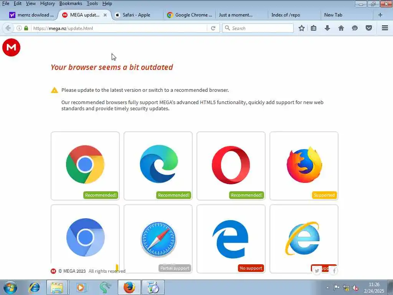
Task: Close the MEGA update tab
Action: coord(105,15)
